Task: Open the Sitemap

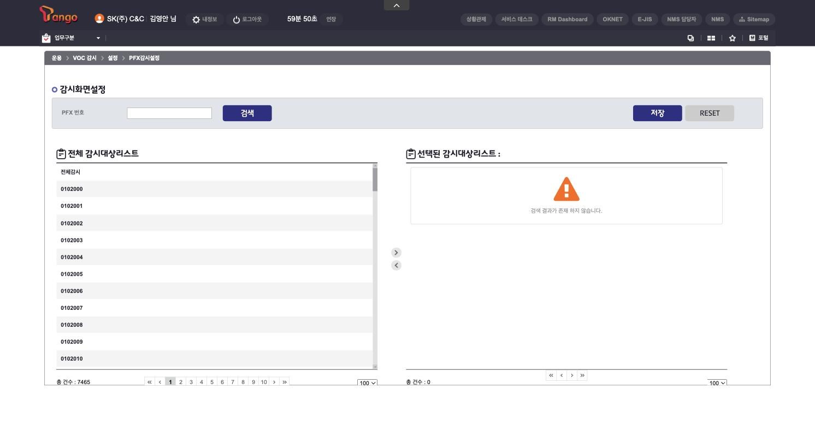Action: (x=754, y=20)
